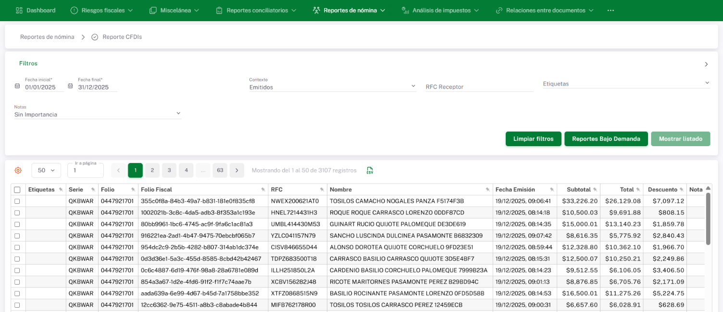Click the table's vertical scrollbar thumb
Screen dimensions: 723x312
(x=708, y=219)
